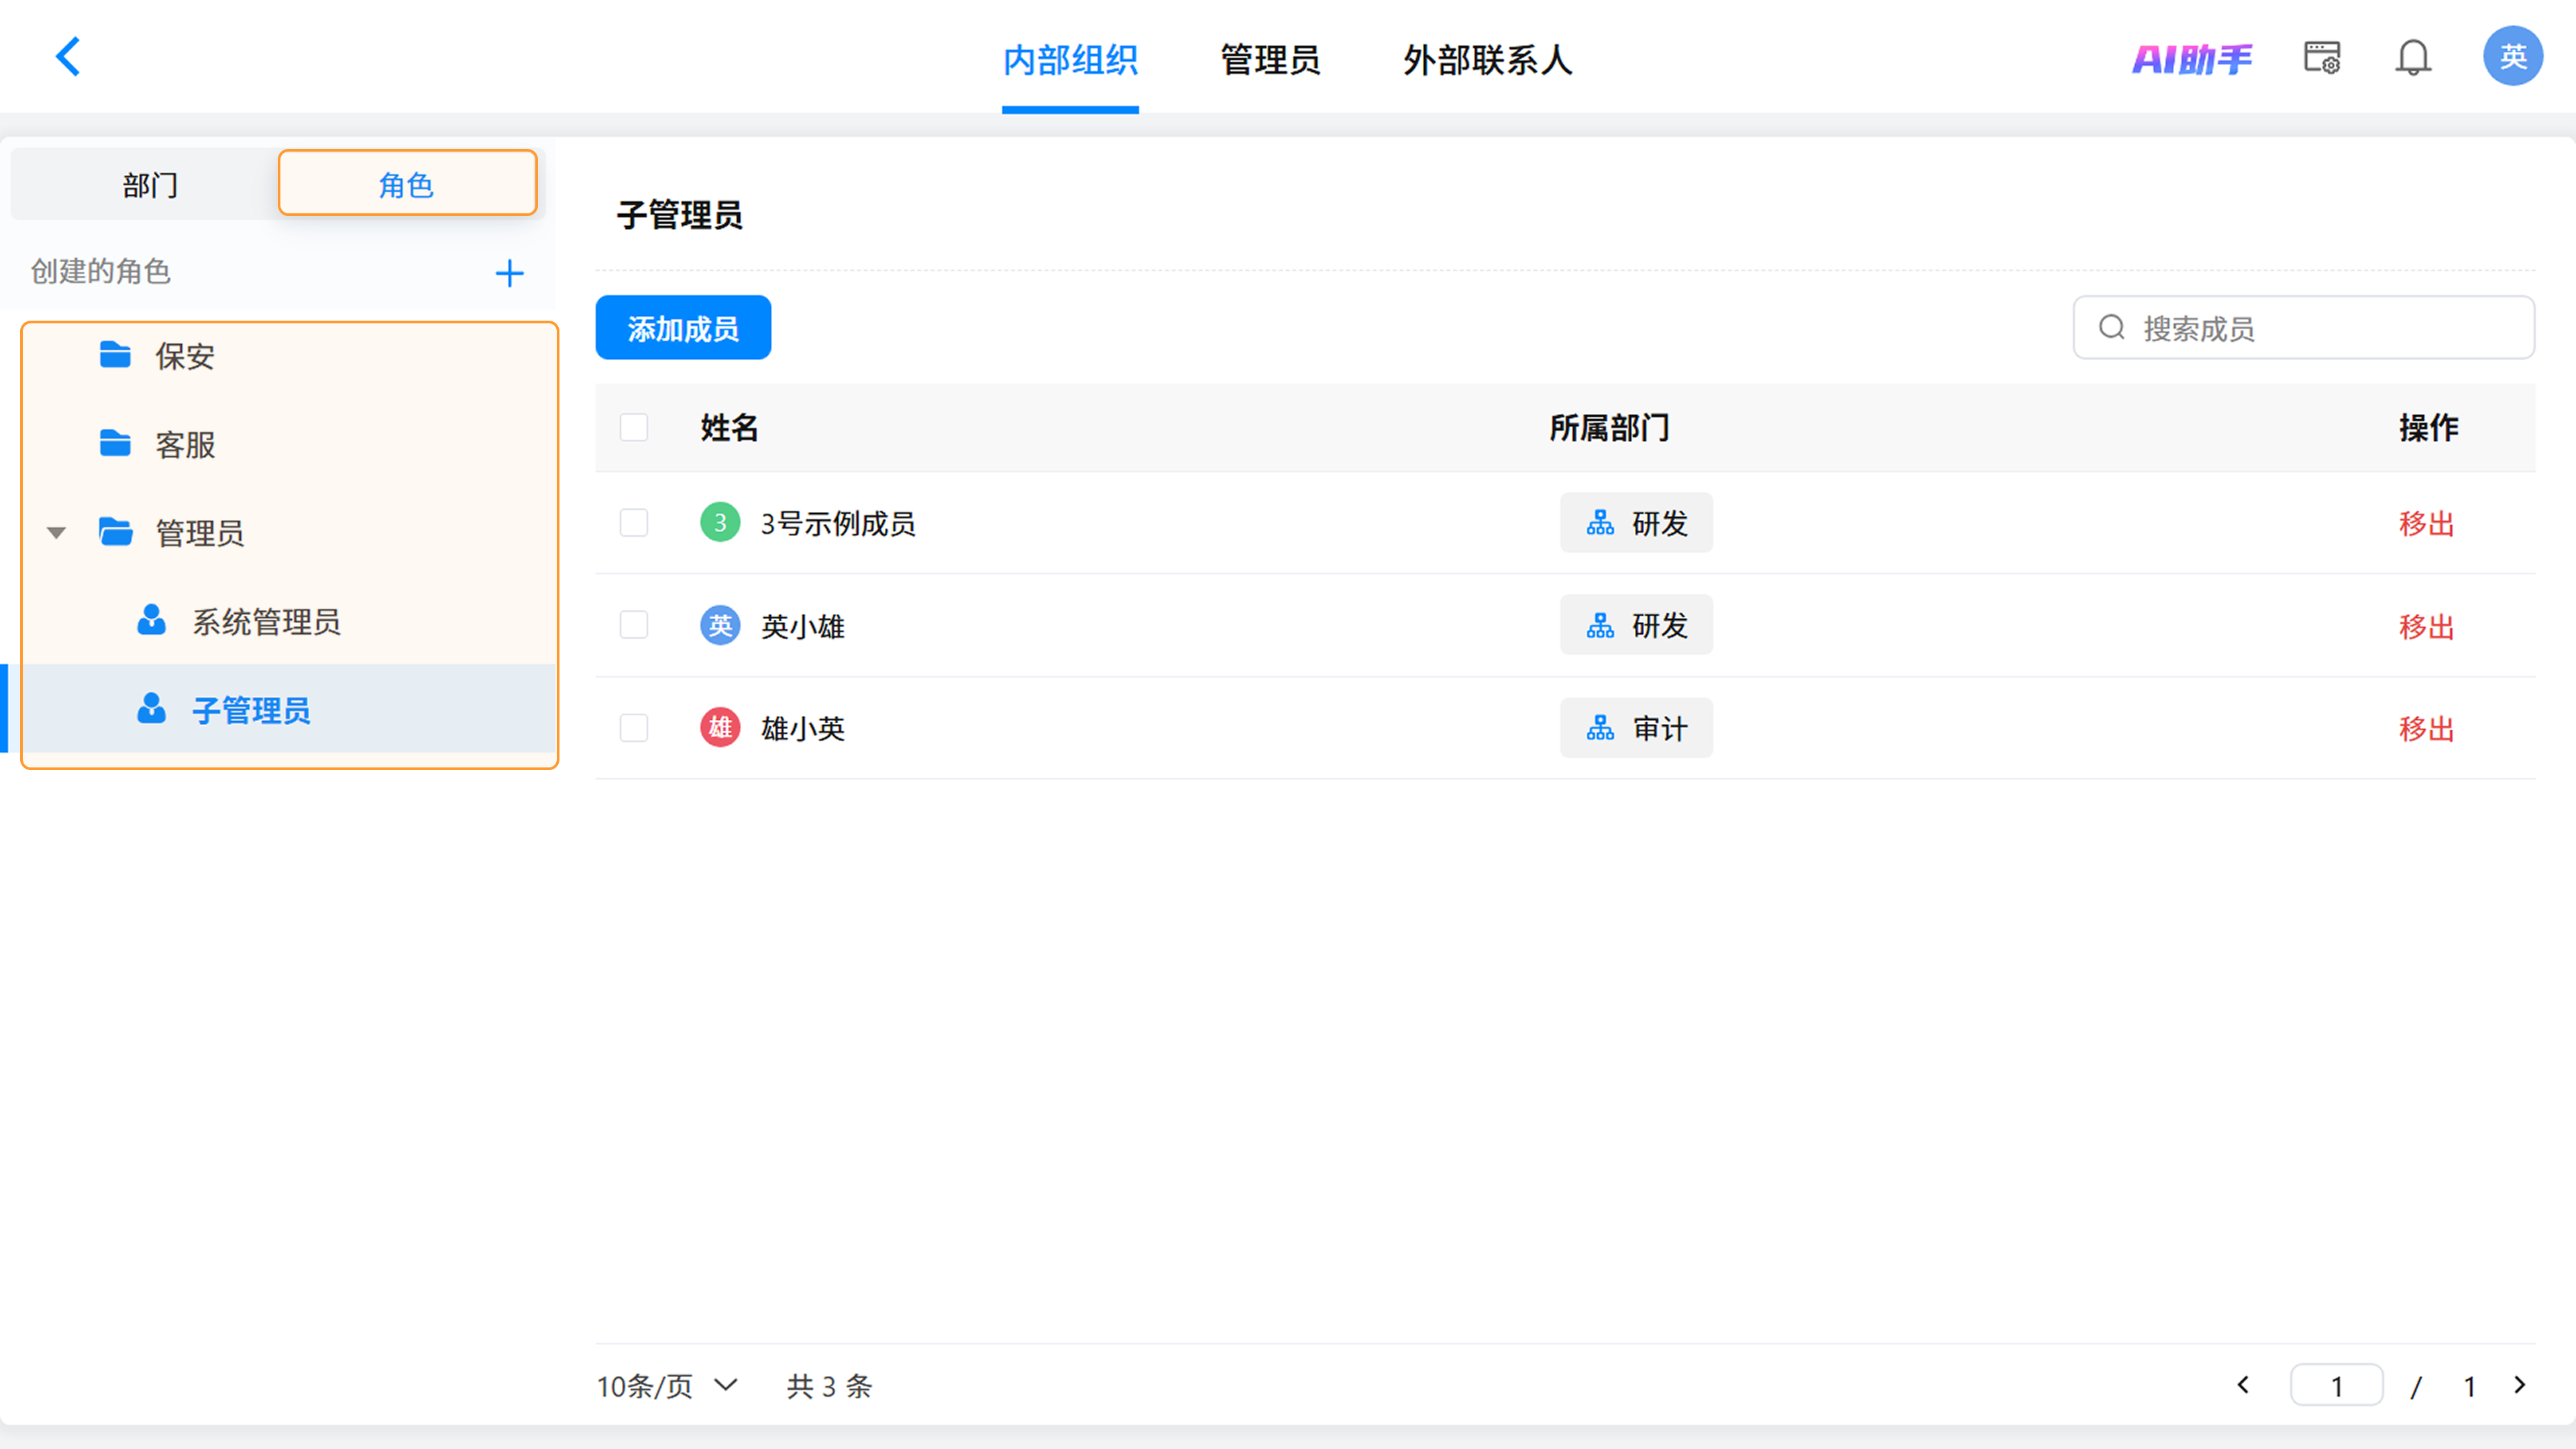
Task: Click the 操作 column header
Action: point(2428,427)
